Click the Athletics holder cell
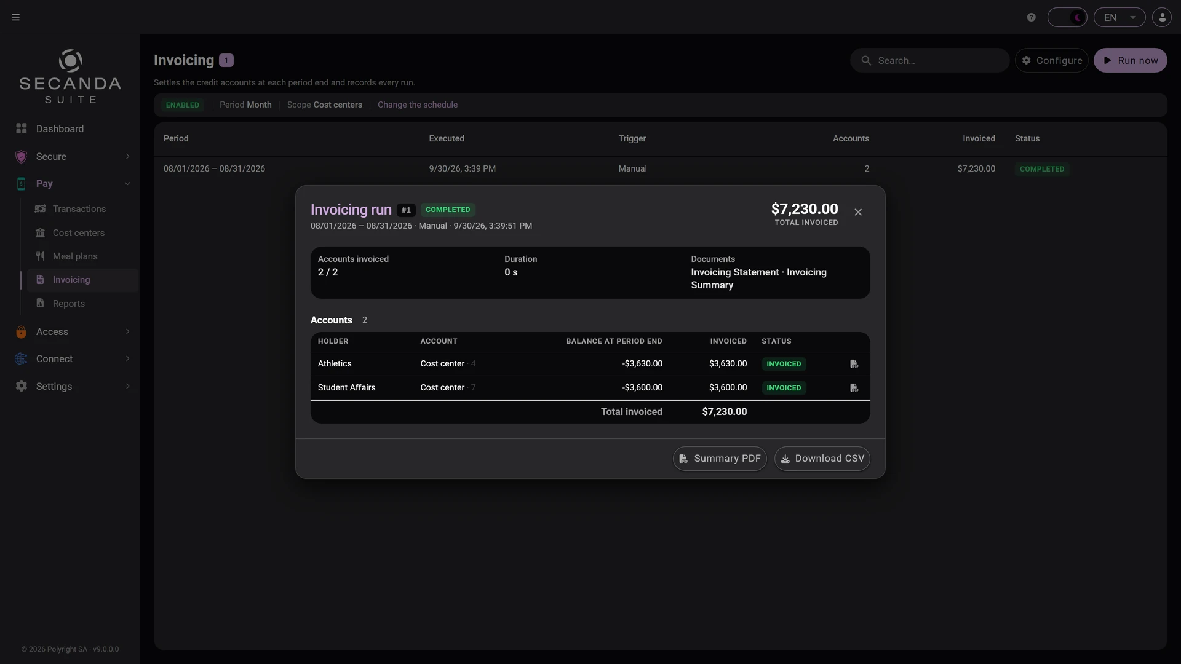 (335, 364)
